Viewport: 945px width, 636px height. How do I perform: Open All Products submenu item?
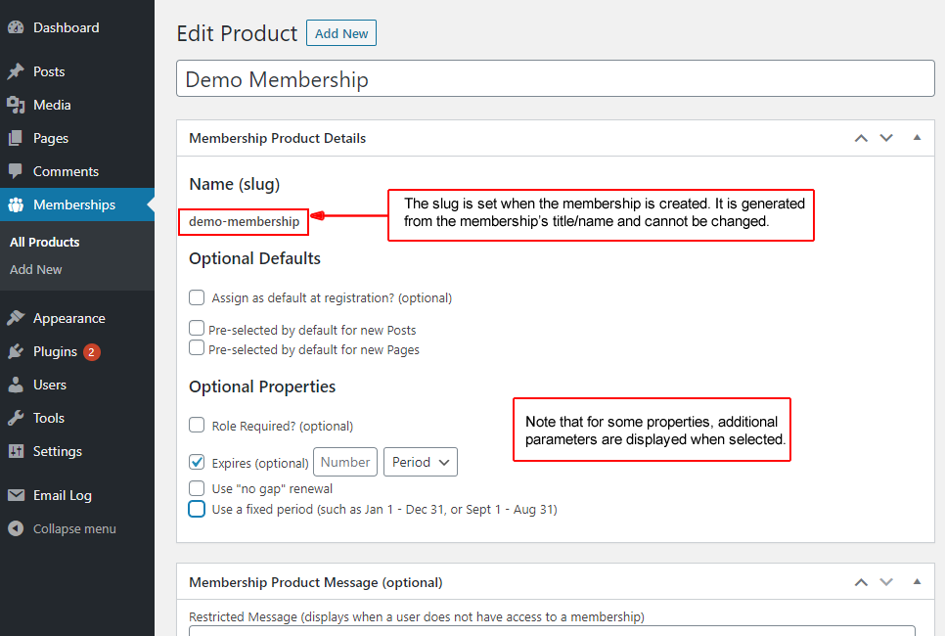coord(45,242)
